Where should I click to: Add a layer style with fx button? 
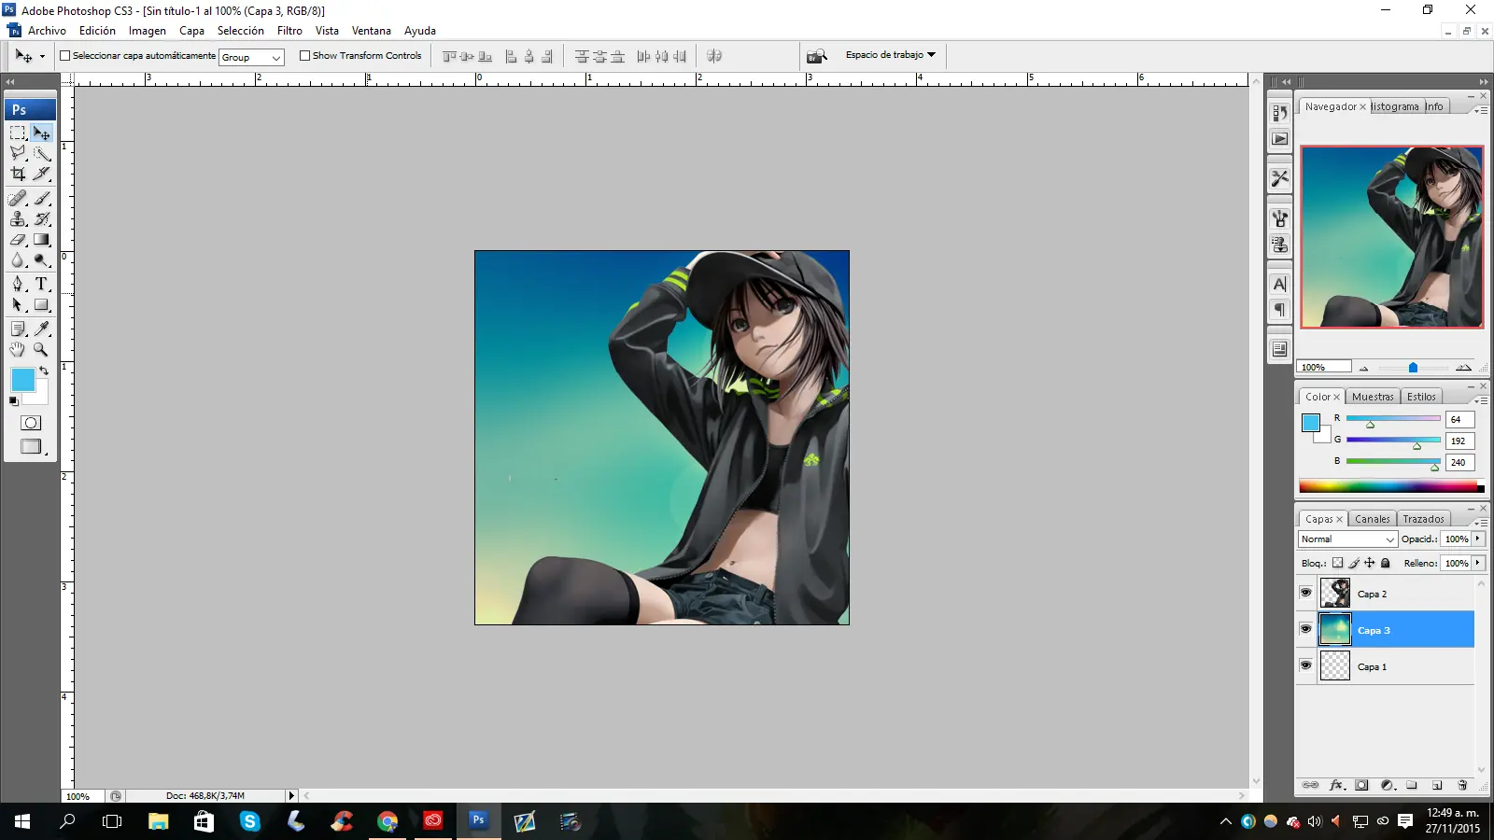coord(1336,785)
